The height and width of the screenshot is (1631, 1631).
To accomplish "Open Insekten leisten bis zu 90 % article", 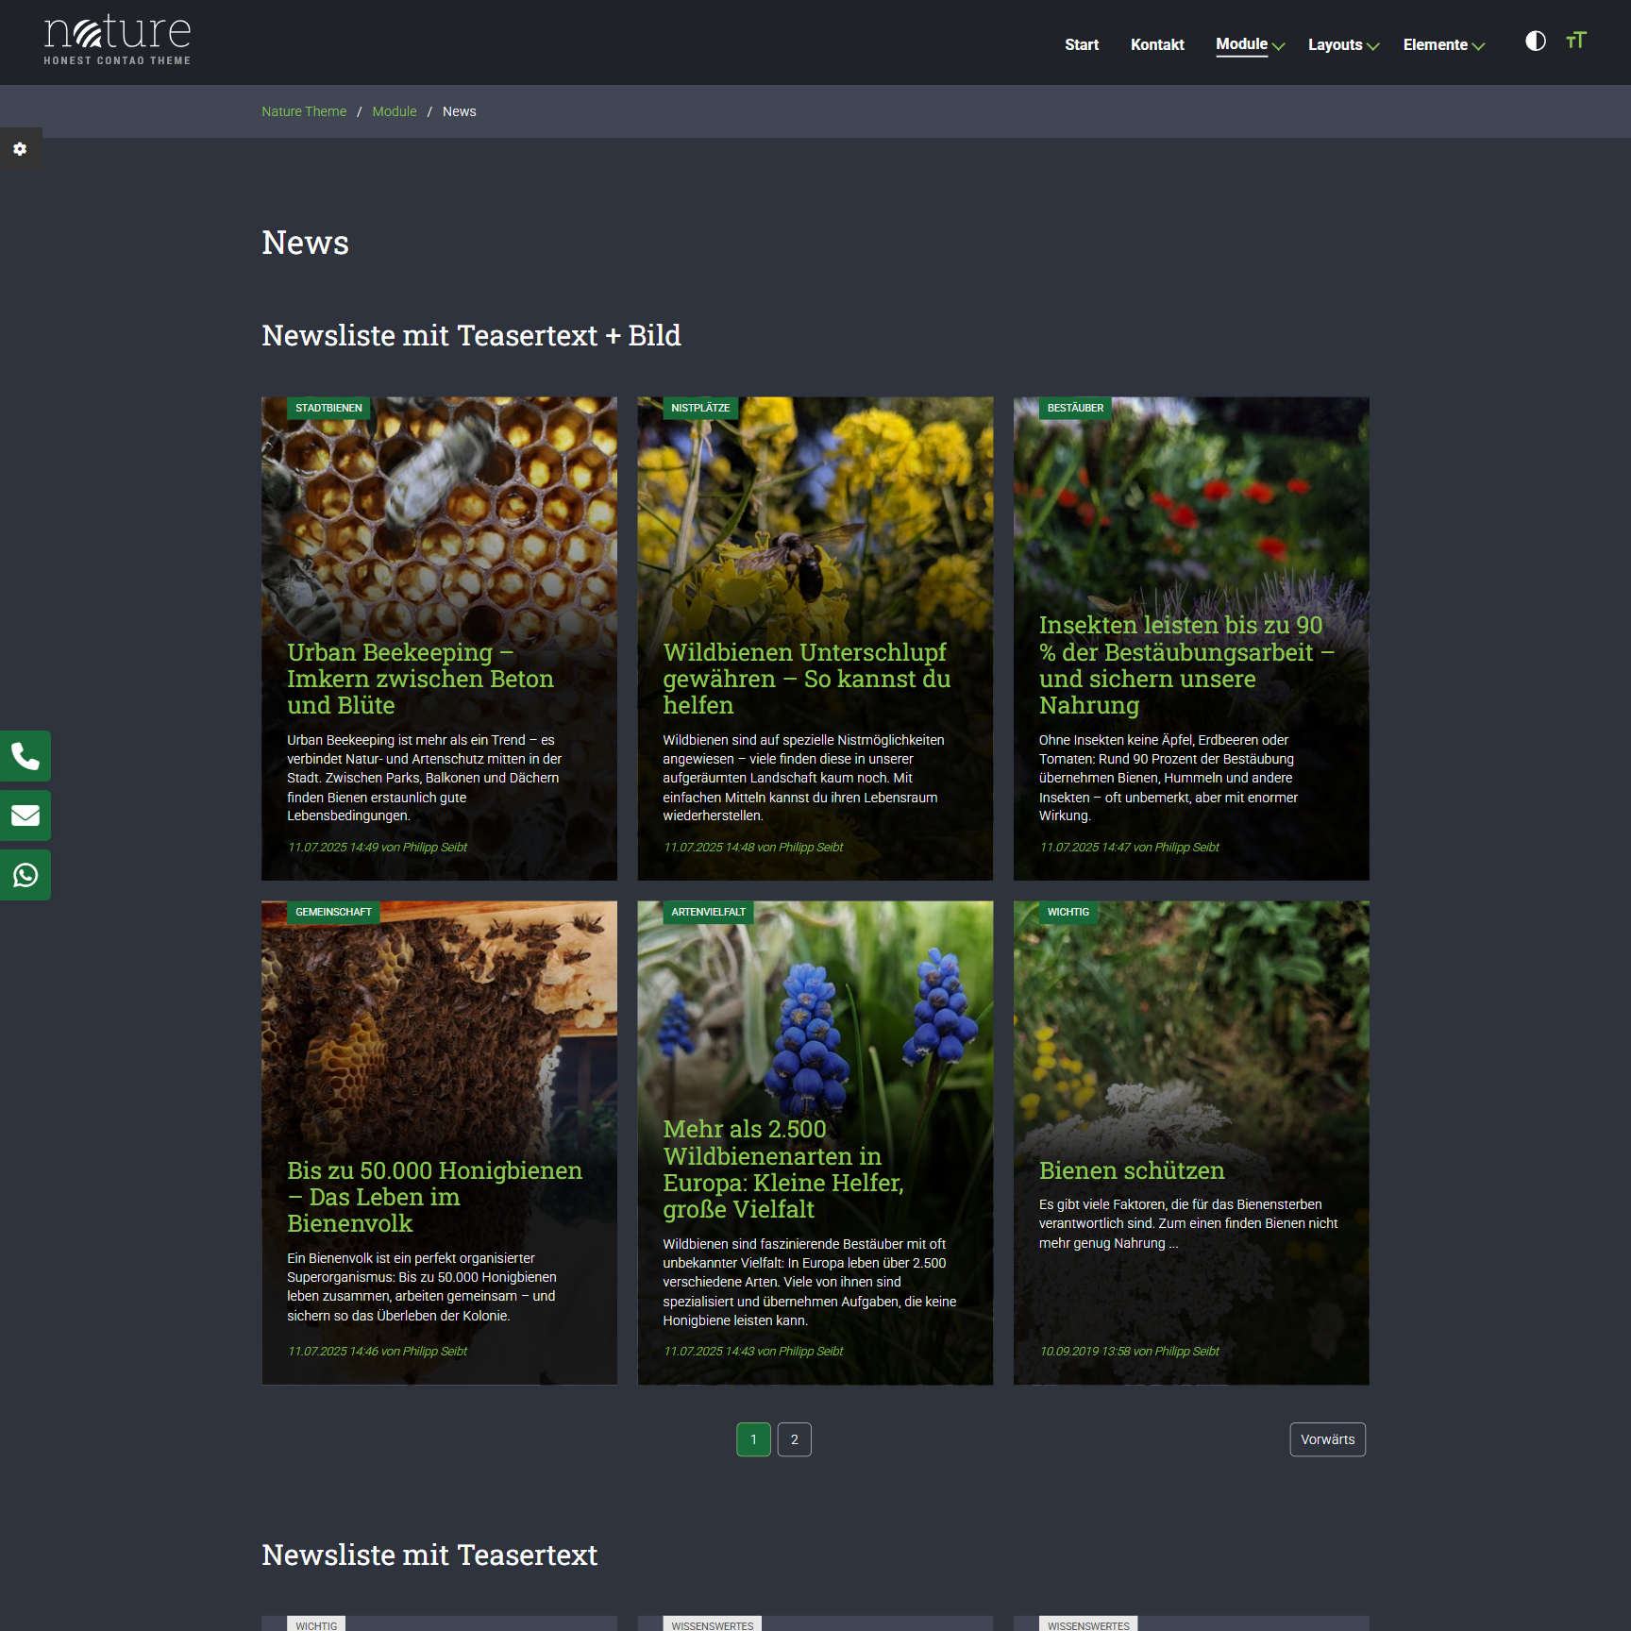I will (x=1186, y=664).
